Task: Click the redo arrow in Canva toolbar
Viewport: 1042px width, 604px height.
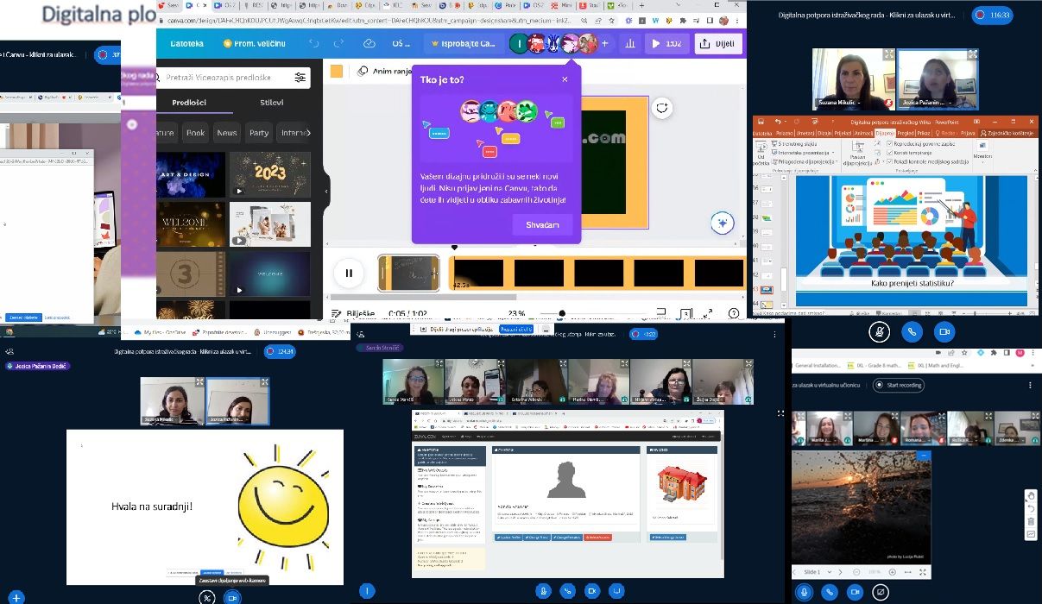Action: [x=338, y=43]
